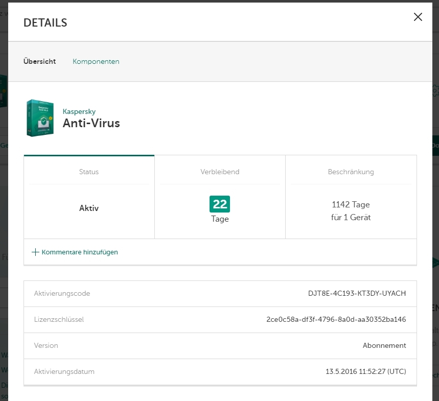The width and height of the screenshot is (439, 401).
Task: Click the Aktivierungscode row label
Action: click(62, 294)
